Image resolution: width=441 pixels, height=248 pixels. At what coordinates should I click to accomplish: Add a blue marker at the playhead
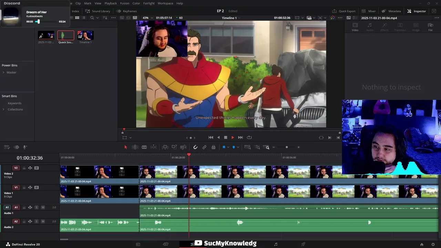tap(234, 147)
